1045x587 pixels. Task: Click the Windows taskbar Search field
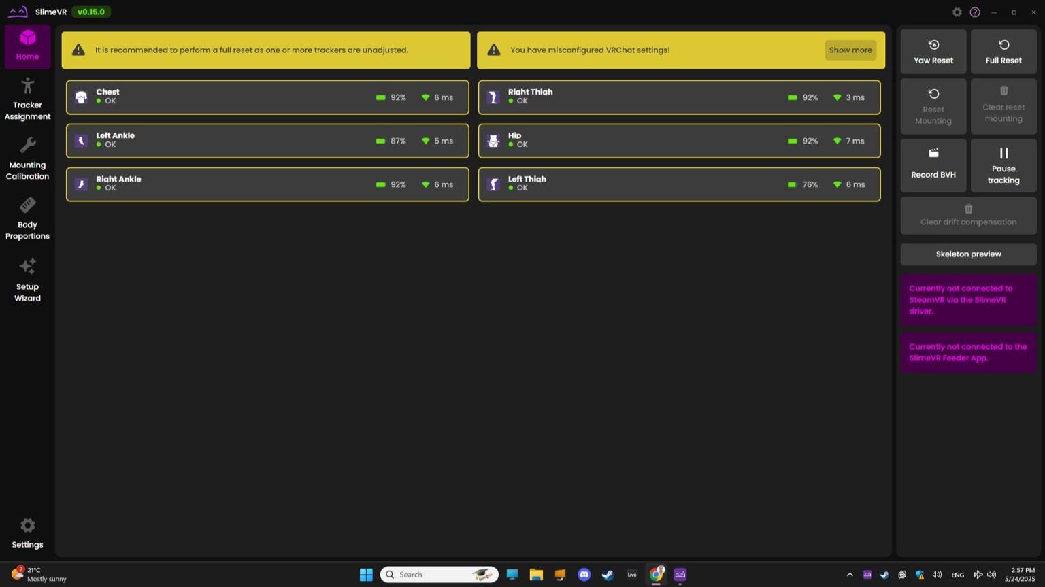439,575
